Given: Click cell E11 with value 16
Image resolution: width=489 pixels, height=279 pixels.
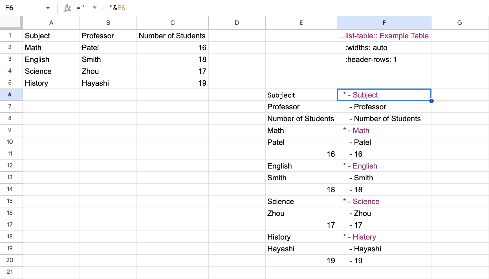Looking at the screenshot, I should click(x=301, y=154).
